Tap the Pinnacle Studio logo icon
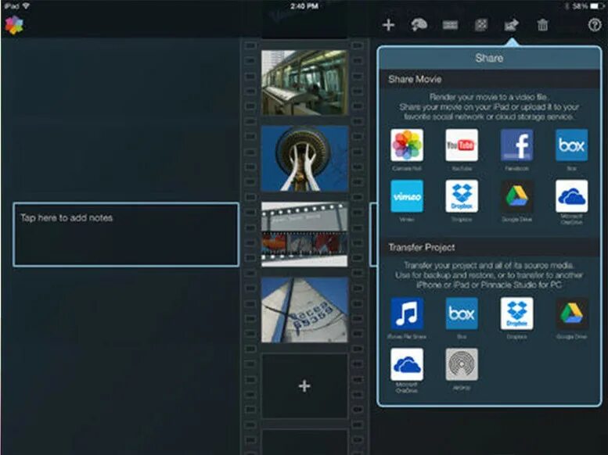The image size is (608, 455). coord(14,25)
